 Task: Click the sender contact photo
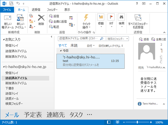[146, 51]
